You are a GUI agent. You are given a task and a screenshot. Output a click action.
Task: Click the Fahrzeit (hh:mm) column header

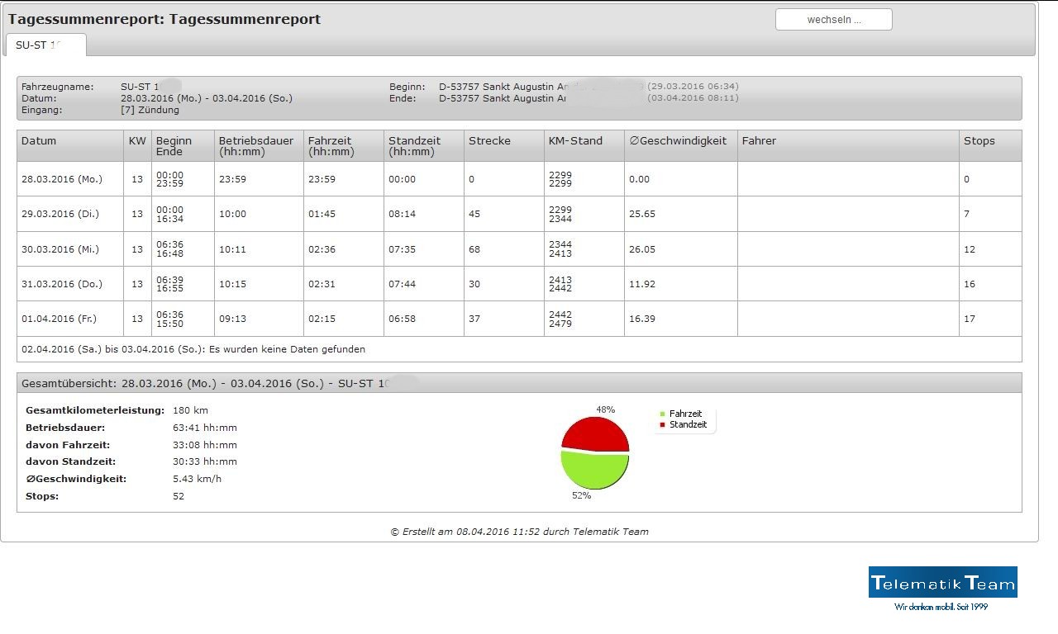331,146
